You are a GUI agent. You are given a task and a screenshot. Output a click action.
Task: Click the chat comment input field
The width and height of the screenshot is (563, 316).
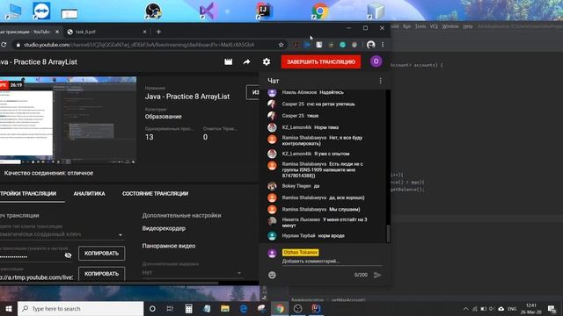pos(332,262)
